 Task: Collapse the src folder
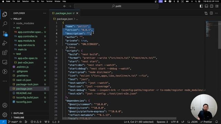(x=18, y=28)
